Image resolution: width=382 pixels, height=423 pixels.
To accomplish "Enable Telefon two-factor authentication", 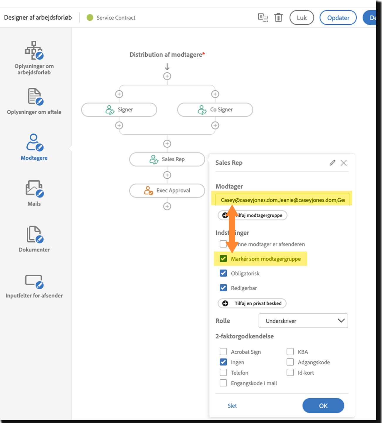I will (x=223, y=372).
